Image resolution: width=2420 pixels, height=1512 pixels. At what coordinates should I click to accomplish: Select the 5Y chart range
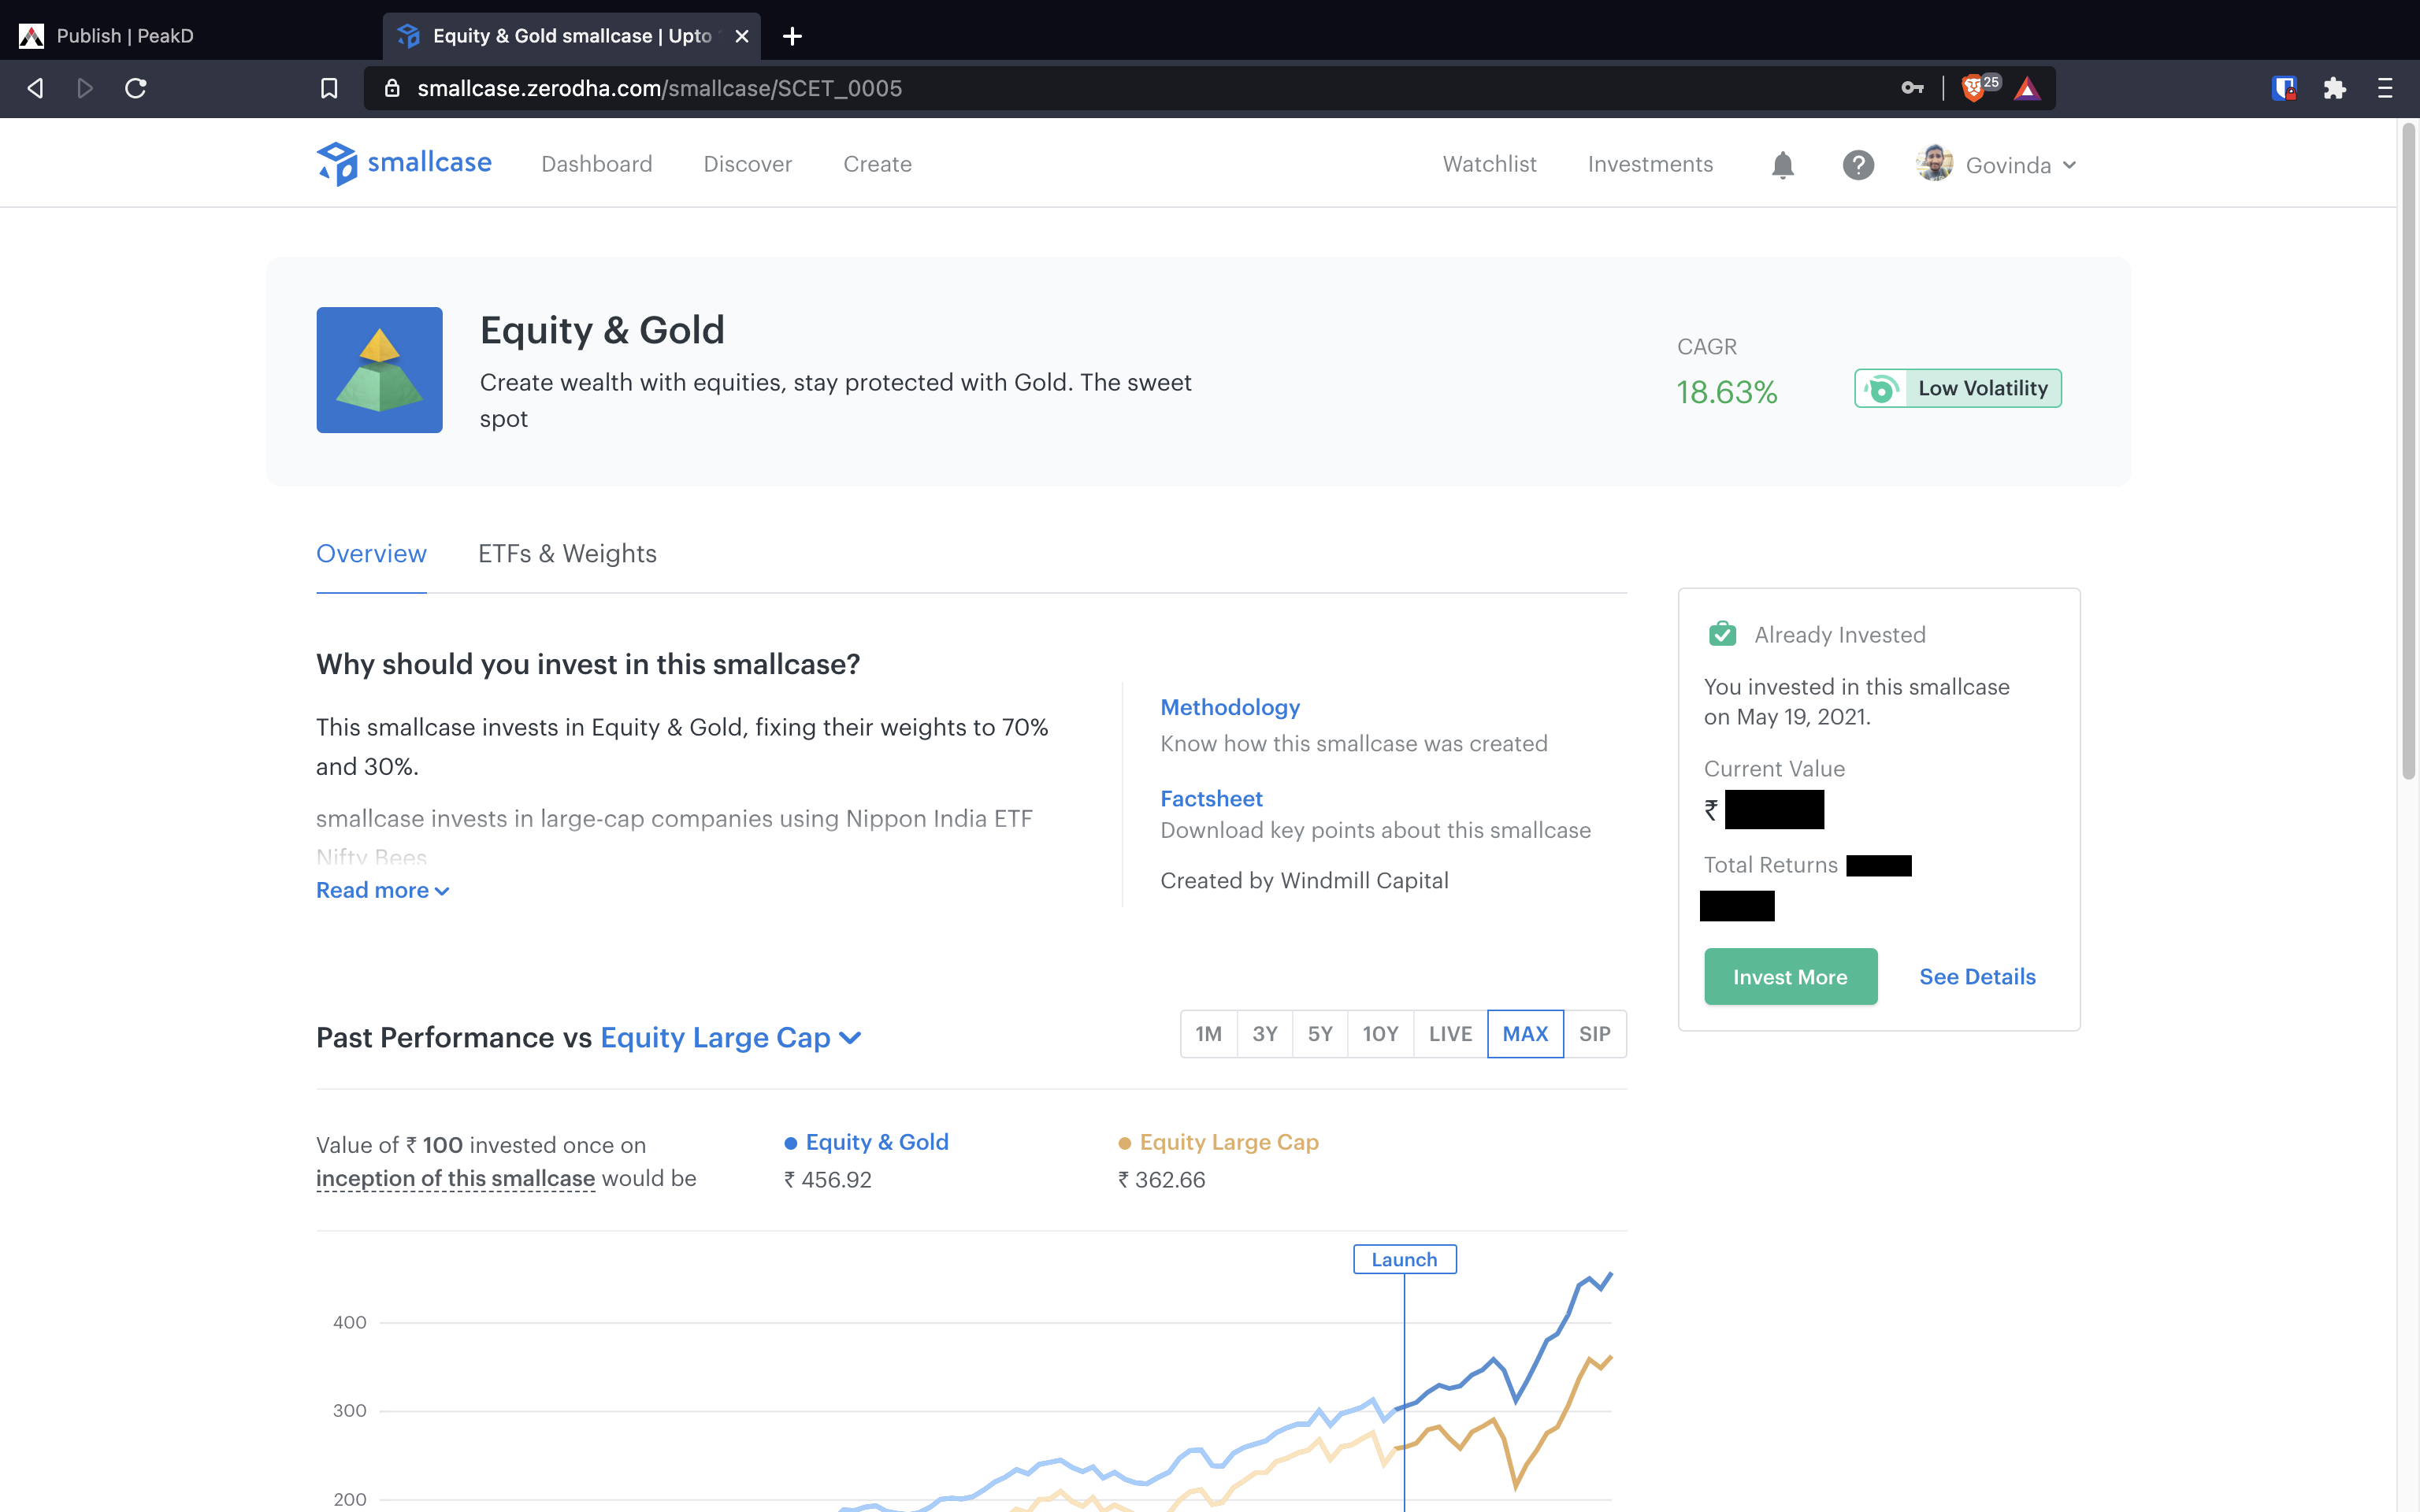[x=1320, y=1034]
